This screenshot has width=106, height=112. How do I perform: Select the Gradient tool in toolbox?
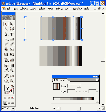point(12,66)
